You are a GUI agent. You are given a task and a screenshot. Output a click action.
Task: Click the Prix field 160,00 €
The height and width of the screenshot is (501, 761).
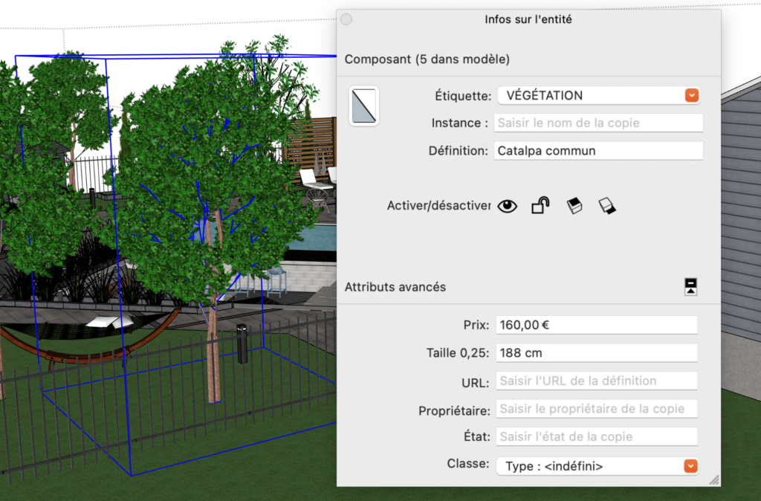click(x=597, y=325)
